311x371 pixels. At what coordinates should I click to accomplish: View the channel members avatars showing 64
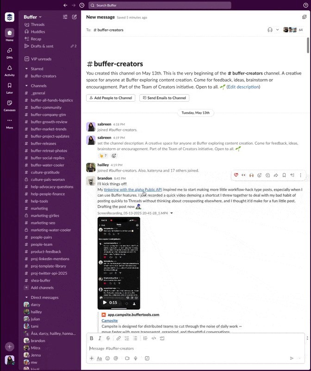(x=293, y=30)
